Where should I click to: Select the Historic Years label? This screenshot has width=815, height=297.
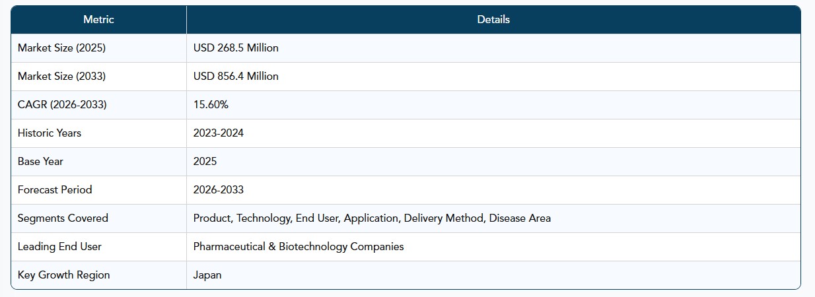(x=50, y=133)
